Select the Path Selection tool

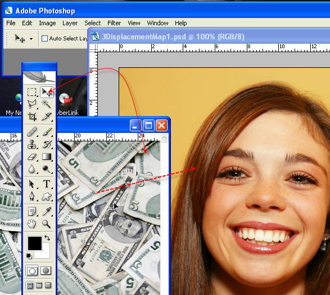pos(32,184)
